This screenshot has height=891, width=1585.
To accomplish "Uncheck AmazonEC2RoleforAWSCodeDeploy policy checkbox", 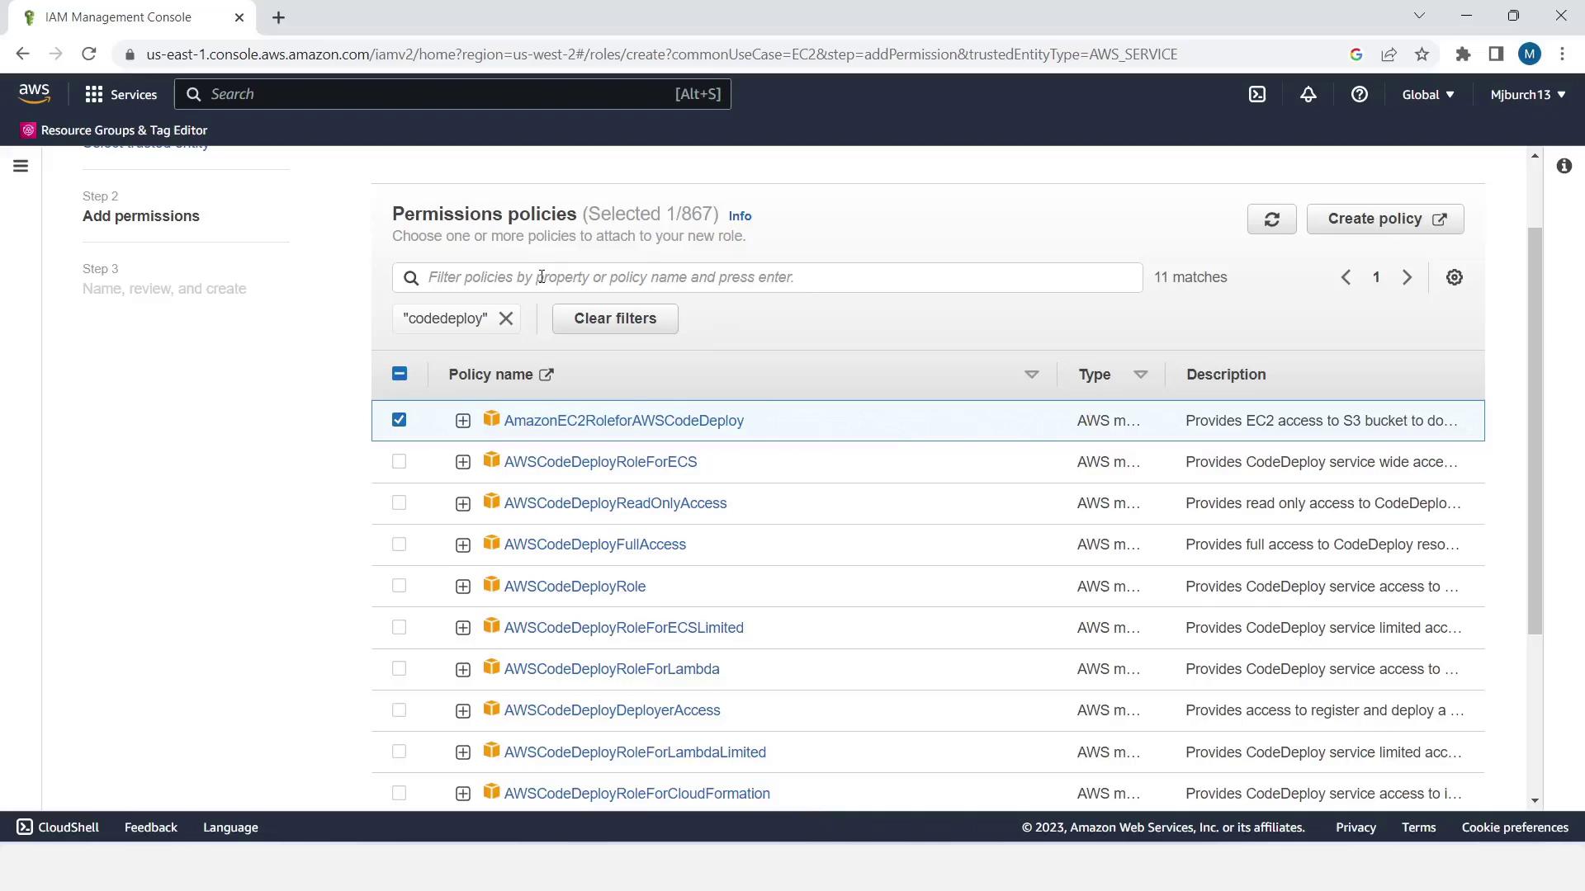I will [399, 420].
